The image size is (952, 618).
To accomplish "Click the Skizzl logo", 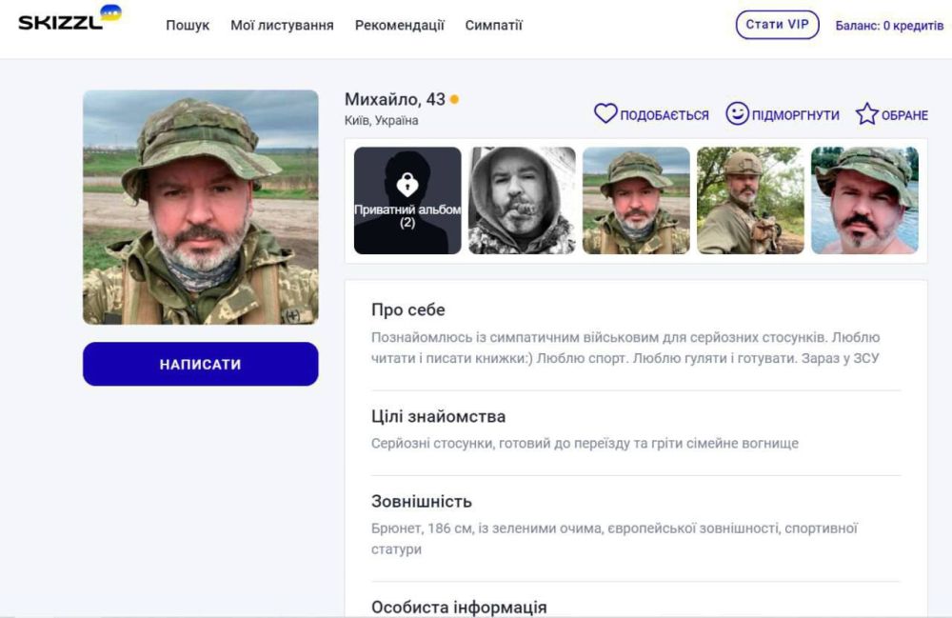I will (x=69, y=18).
